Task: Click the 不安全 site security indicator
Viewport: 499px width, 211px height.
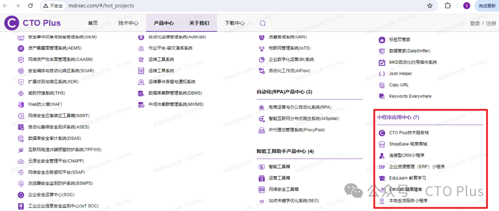Action: [54, 6]
